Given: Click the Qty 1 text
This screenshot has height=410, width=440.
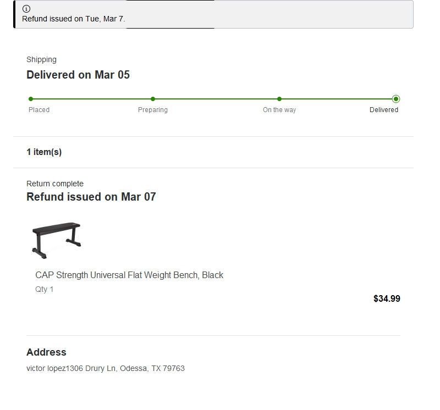Looking at the screenshot, I should [x=45, y=289].
